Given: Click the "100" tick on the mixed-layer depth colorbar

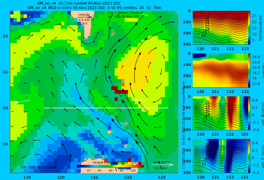Looking at the screenshot, I should click(x=133, y=170).
